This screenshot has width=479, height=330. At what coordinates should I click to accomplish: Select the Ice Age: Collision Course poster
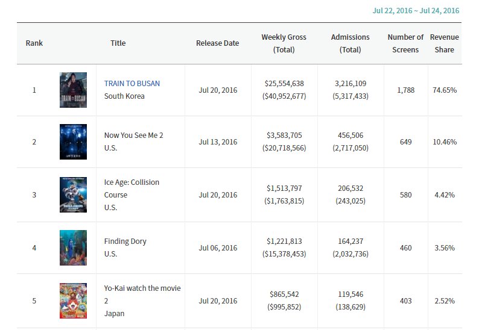(x=73, y=195)
